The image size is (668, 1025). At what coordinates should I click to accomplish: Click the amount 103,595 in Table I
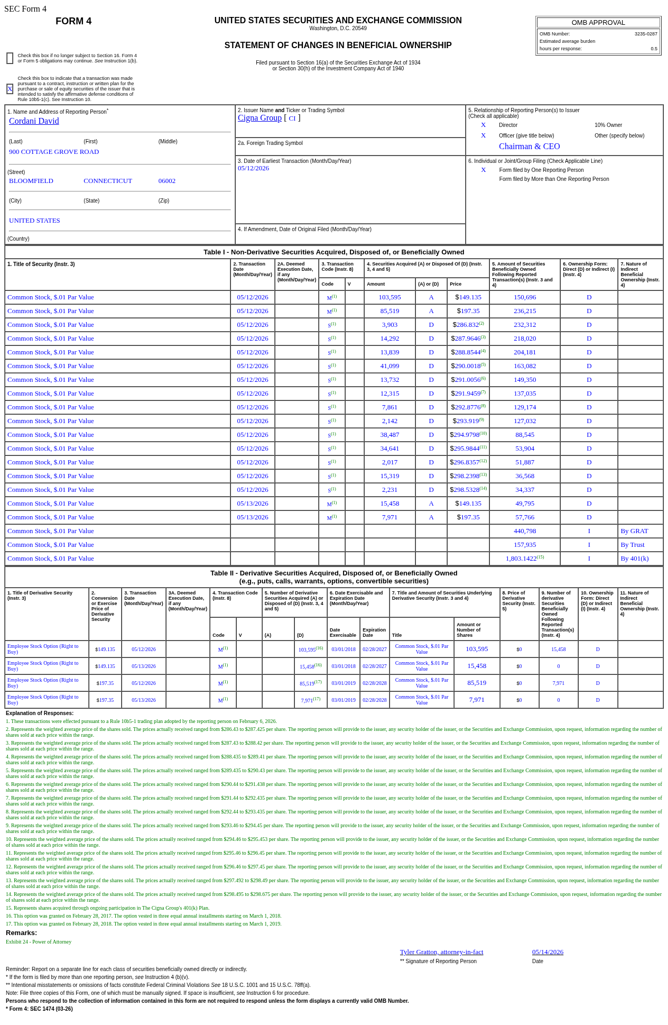[389, 297]
